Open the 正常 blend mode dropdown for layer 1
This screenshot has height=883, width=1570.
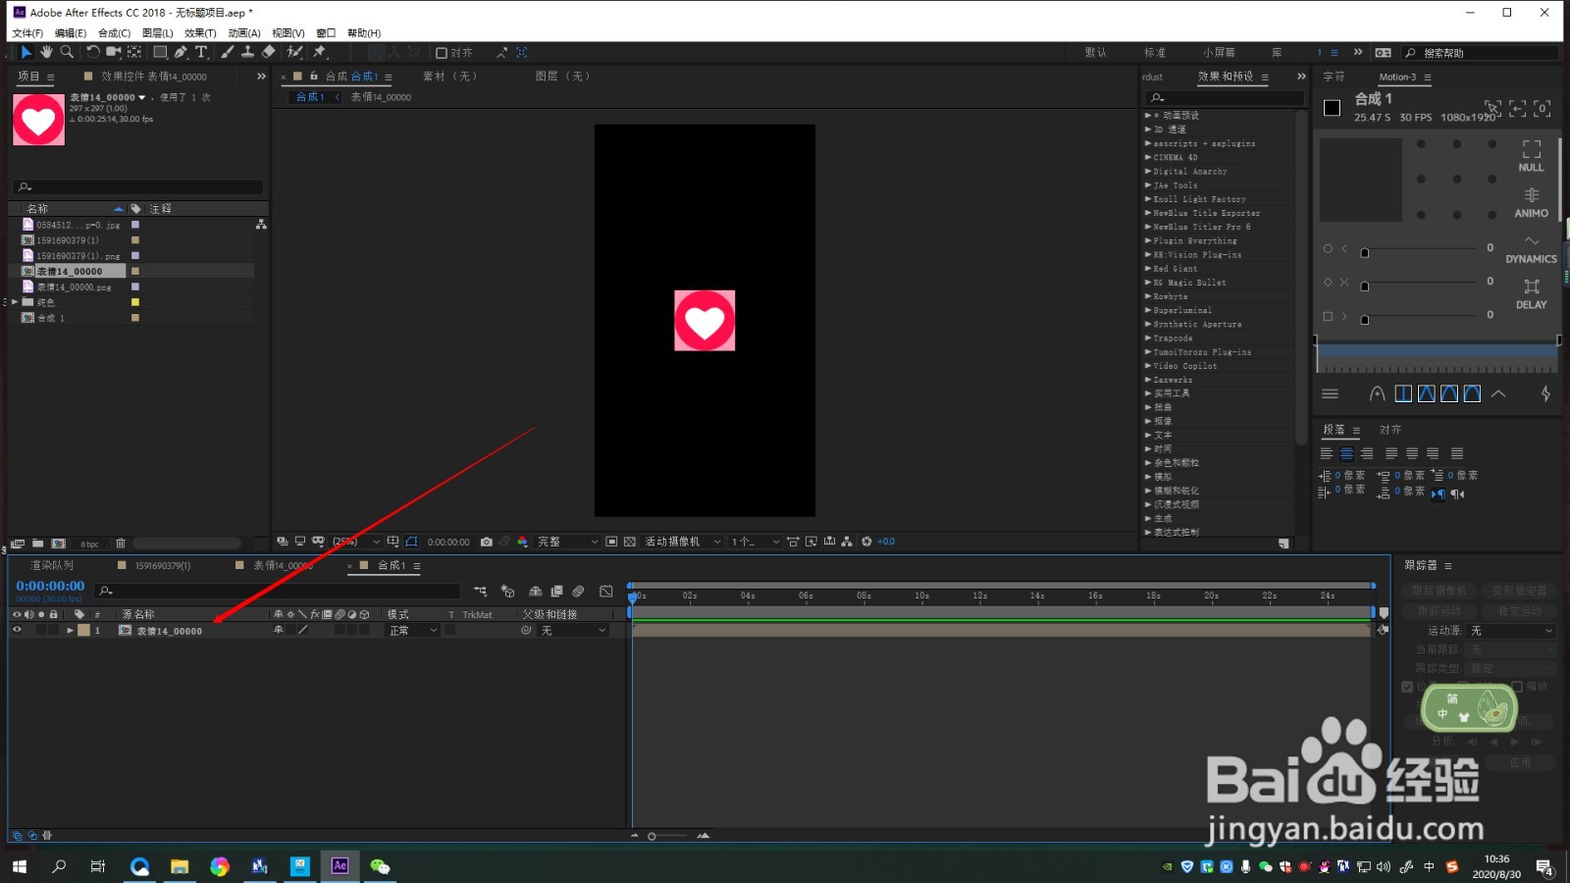[413, 631]
